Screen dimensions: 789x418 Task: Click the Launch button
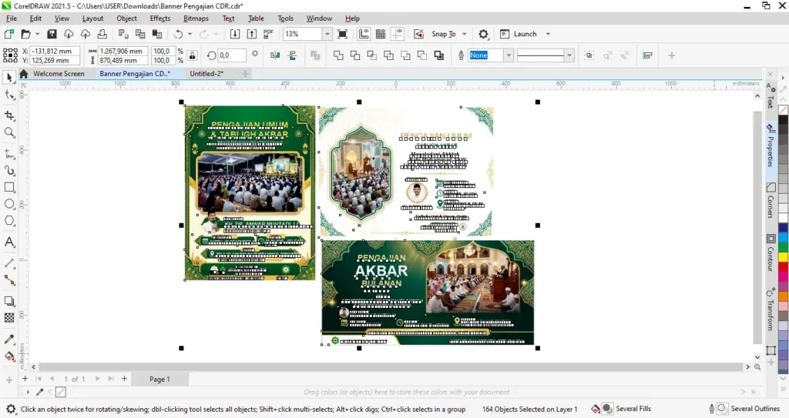point(519,34)
